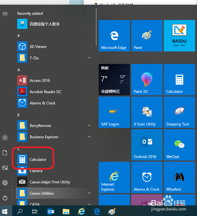Viewport: 197px width, 216px height.
Task: Open the Business Explorer folder entry
Action: (54, 137)
